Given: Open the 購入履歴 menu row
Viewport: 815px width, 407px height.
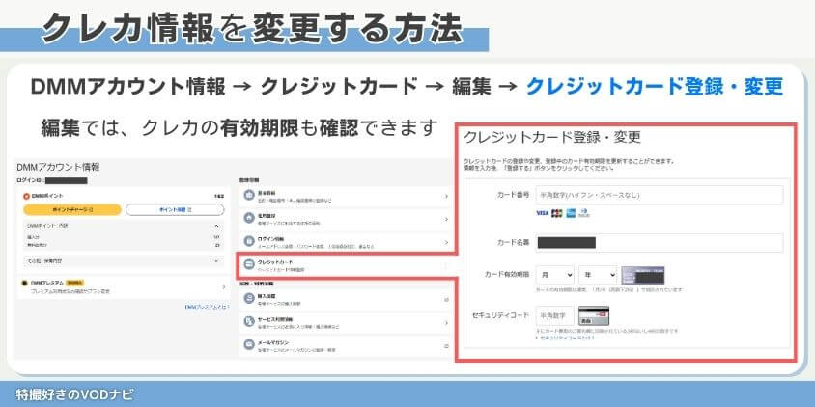Looking at the screenshot, I should click(346, 299).
